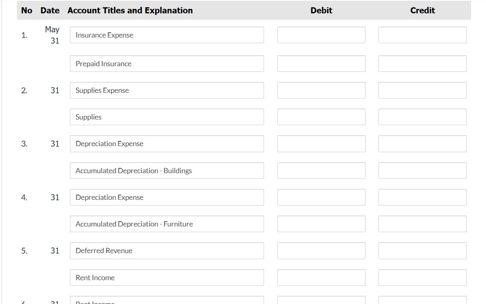Click the Credit field for Supplies Expense
The height and width of the screenshot is (304, 486).
tap(423, 90)
